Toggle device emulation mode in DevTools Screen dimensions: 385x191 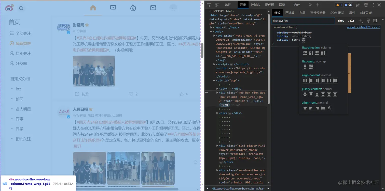pos(217,5)
